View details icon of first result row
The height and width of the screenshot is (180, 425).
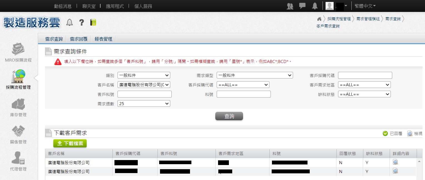pyautogui.click(x=395, y=162)
